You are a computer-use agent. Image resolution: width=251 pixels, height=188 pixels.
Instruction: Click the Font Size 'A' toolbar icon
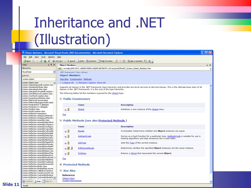(x=49, y=61)
